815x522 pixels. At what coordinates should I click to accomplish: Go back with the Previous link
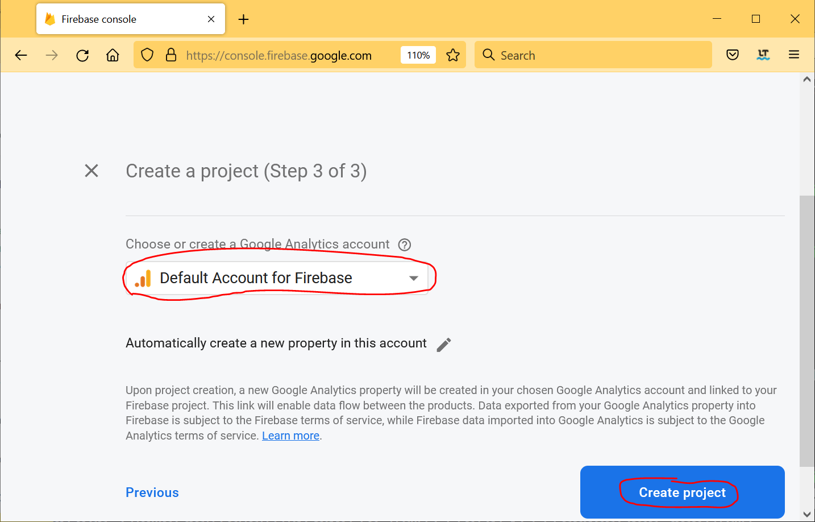tap(152, 492)
